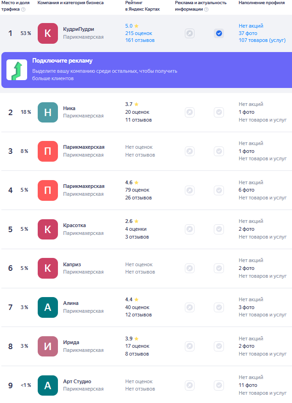Click the advertising icon in the Красотка row
The width and height of the screenshot is (292, 403).
(189, 229)
